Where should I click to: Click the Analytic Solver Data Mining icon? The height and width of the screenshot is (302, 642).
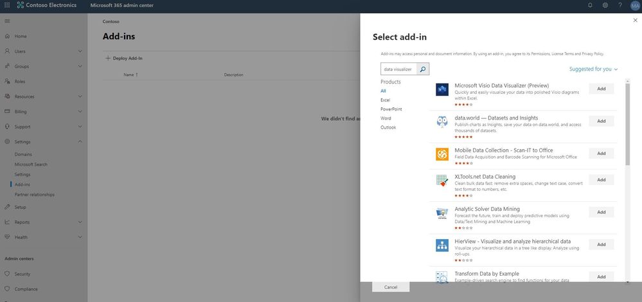tap(442, 213)
